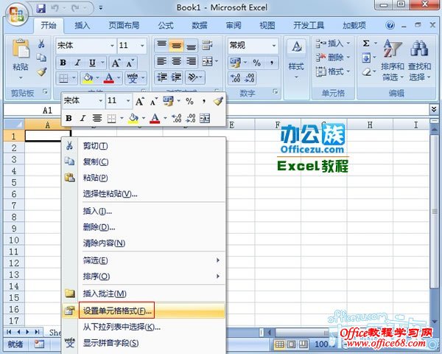
Task: Click ribbon Increase Decimal icon
Action: coord(235,77)
